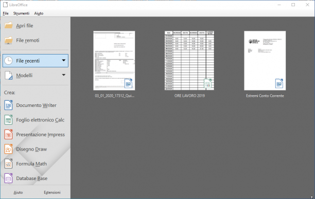Minimize the LibreOffice window

click(x=279, y=5)
